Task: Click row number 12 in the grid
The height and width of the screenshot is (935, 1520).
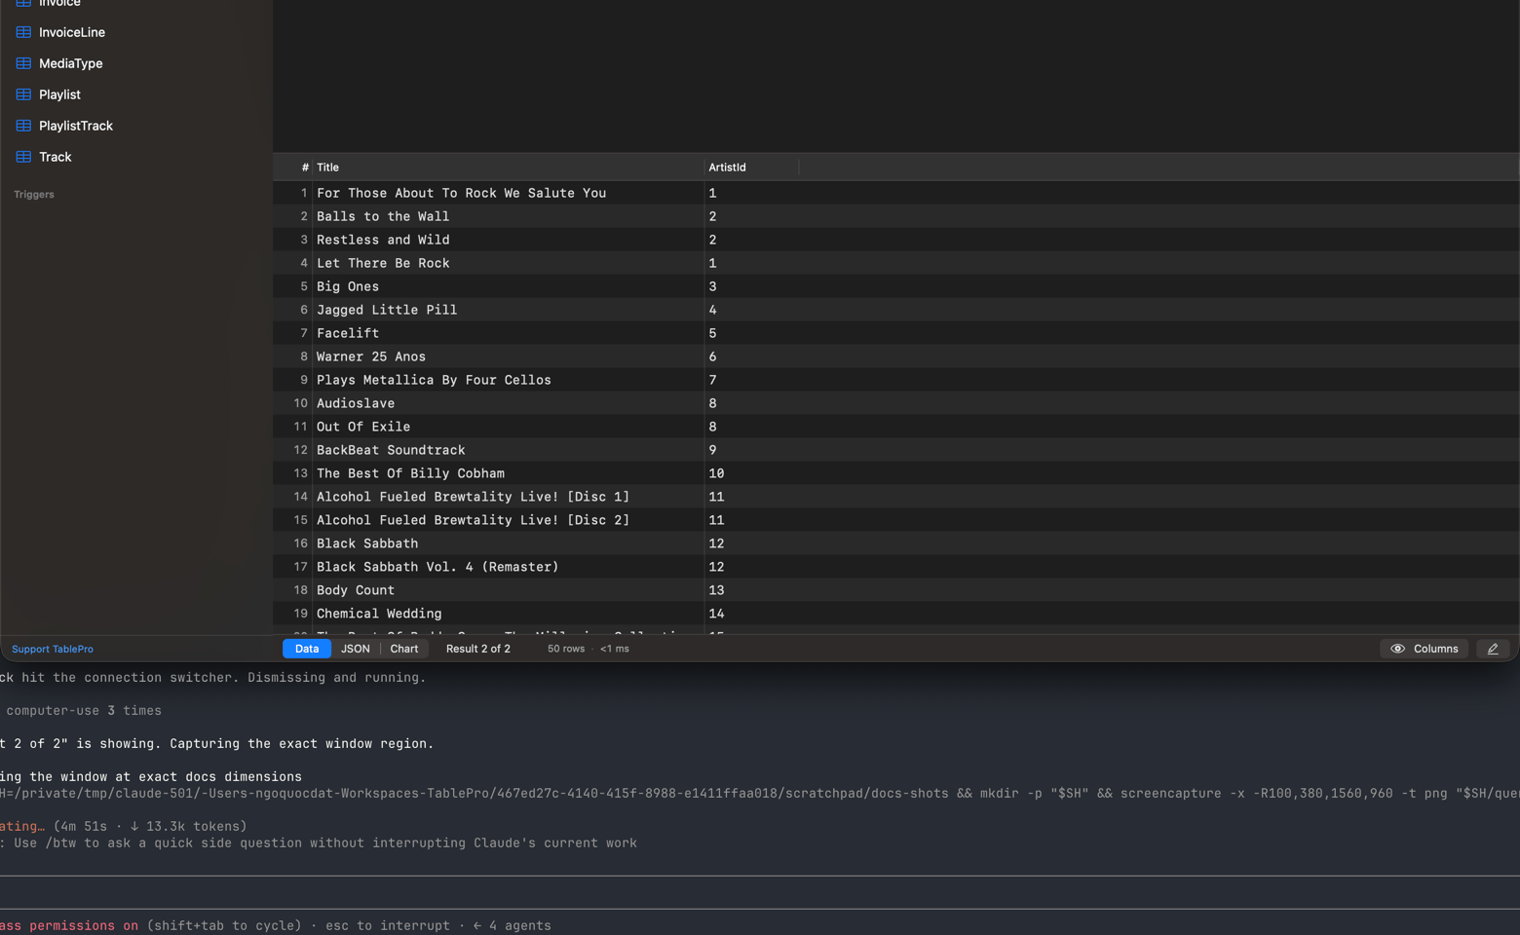Action: (300, 450)
